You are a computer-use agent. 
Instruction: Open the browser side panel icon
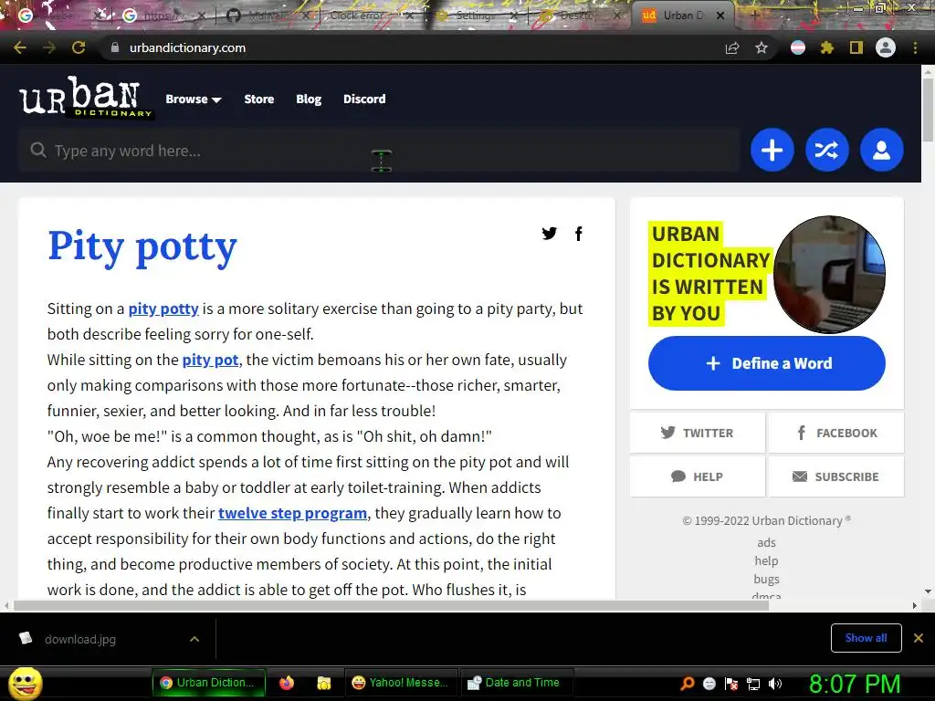856,47
